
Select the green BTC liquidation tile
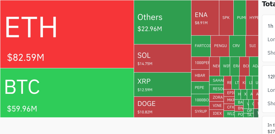(x=67, y=93)
